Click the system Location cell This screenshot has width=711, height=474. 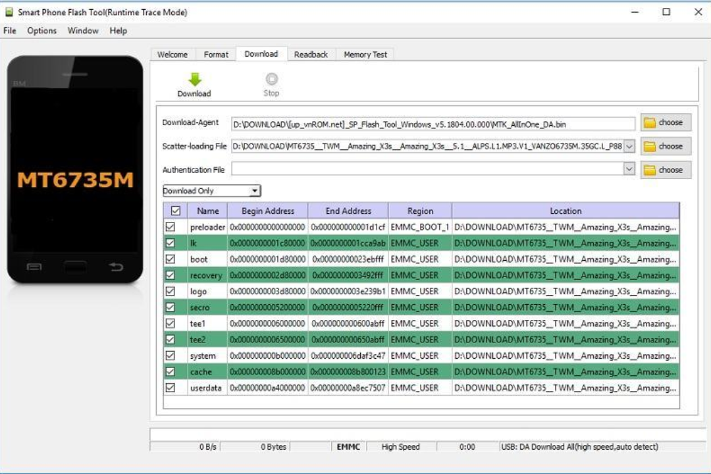coord(566,355)
